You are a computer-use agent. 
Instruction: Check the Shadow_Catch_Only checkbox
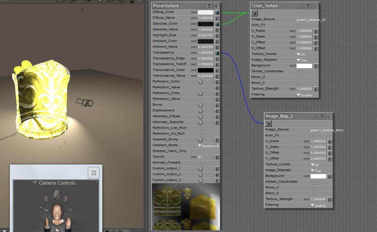pos(201,151)
